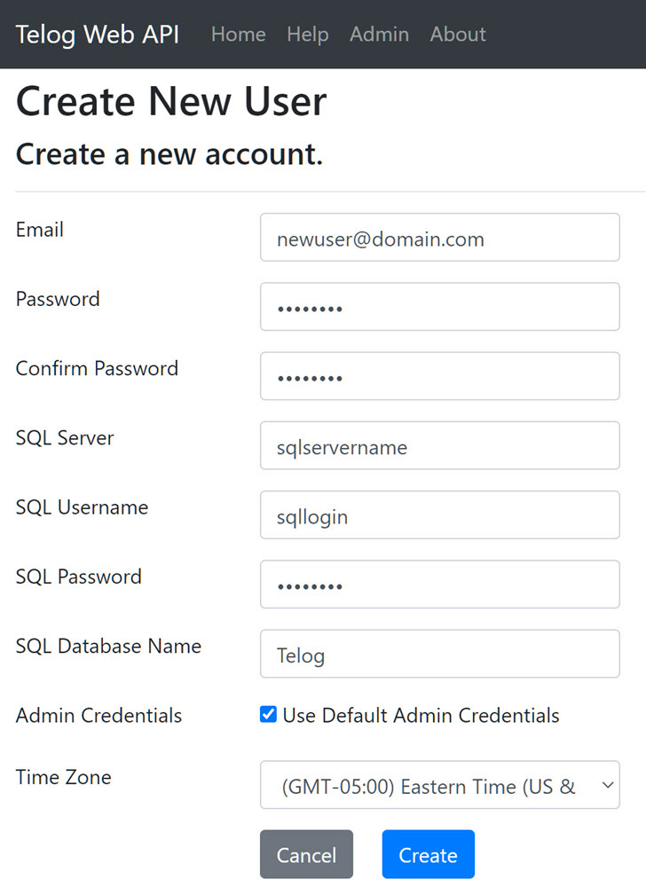Click the blue Create button
This screenshot has width=646, height=887.
click(428, 855)
